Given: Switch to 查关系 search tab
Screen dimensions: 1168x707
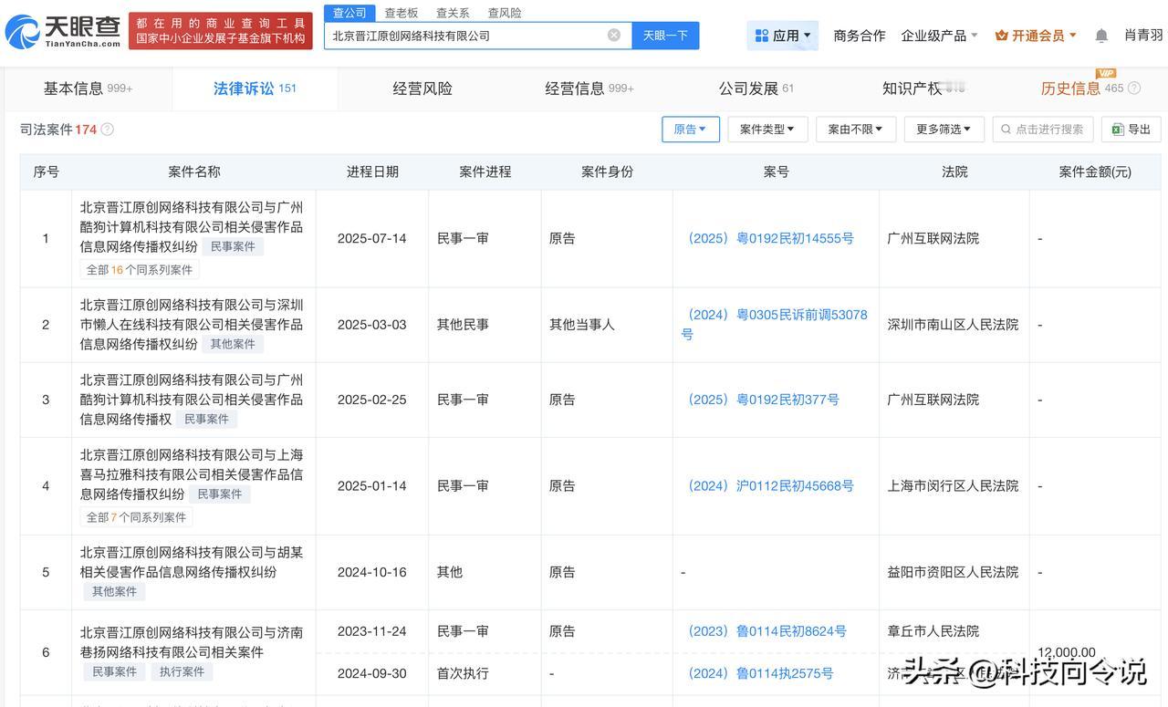Looking at the screenshot, I should [x=453, y=13].
